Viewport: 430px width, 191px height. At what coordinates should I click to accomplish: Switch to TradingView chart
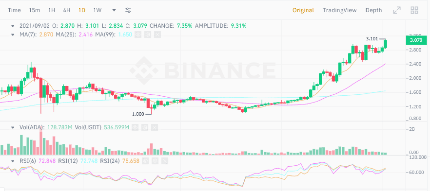click(339, 10)
